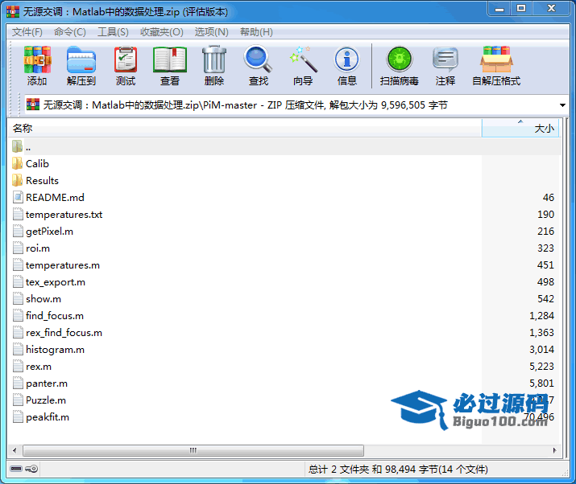Image resolution: width=576 pixels, height=484 pixels.
Task: Minimize the WinRAR window
Action: [499, 9]
